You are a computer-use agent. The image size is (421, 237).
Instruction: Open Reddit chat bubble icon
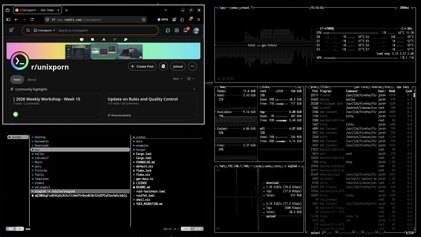(x=168, y=31)
